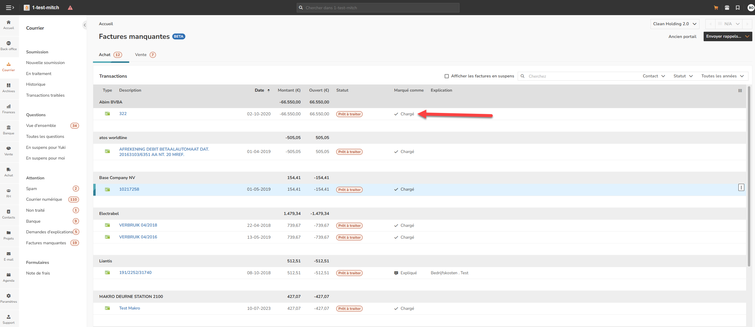Toggle the main hamburger menu
755x327 pixels.
tap(10, 8)
